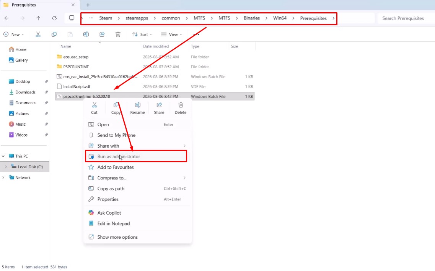Click the toolbar Paste icon
Image resolution: width=435 pixels, height=271 pixels.
tap(70, 34)
